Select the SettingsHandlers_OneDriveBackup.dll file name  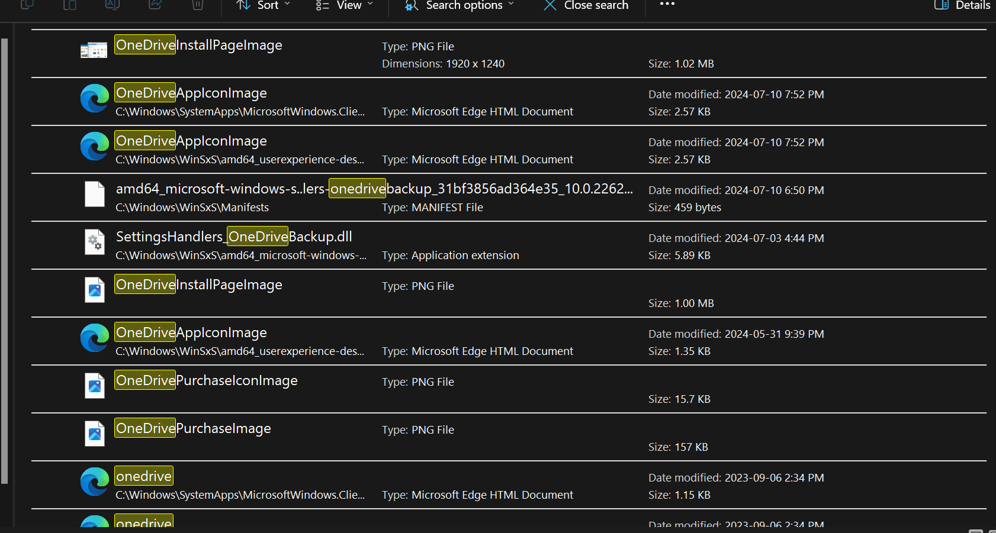point(234,237)
